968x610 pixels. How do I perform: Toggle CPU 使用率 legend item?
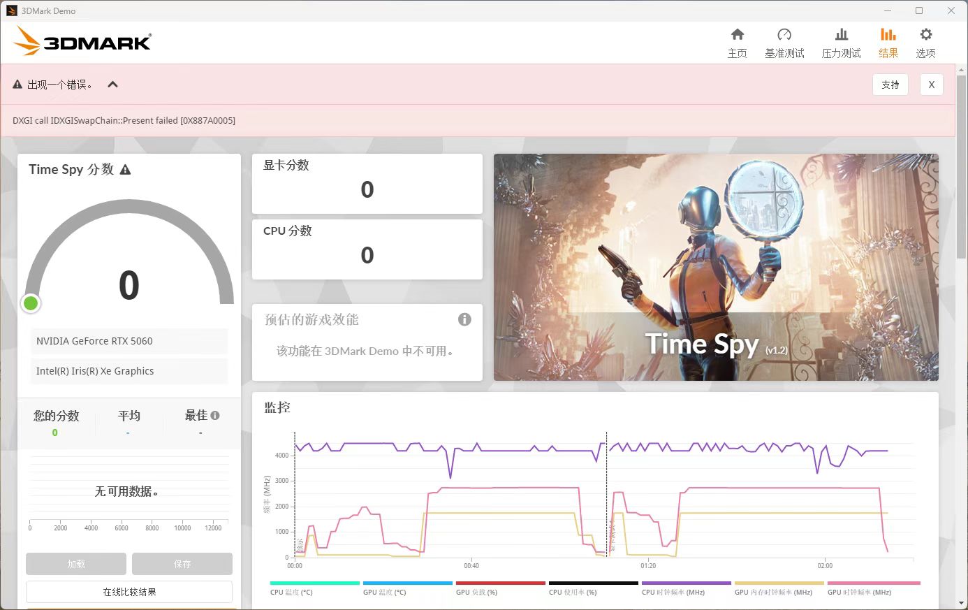point(594,588)
